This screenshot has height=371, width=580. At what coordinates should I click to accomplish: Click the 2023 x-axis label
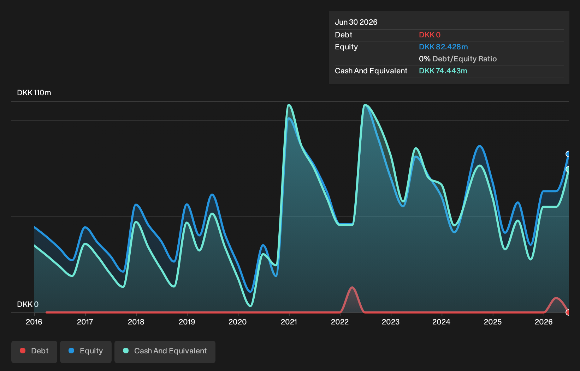pos(391,322)
